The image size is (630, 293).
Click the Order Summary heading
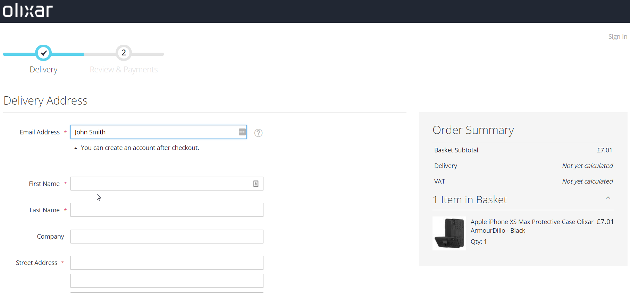tap(473, 130)
